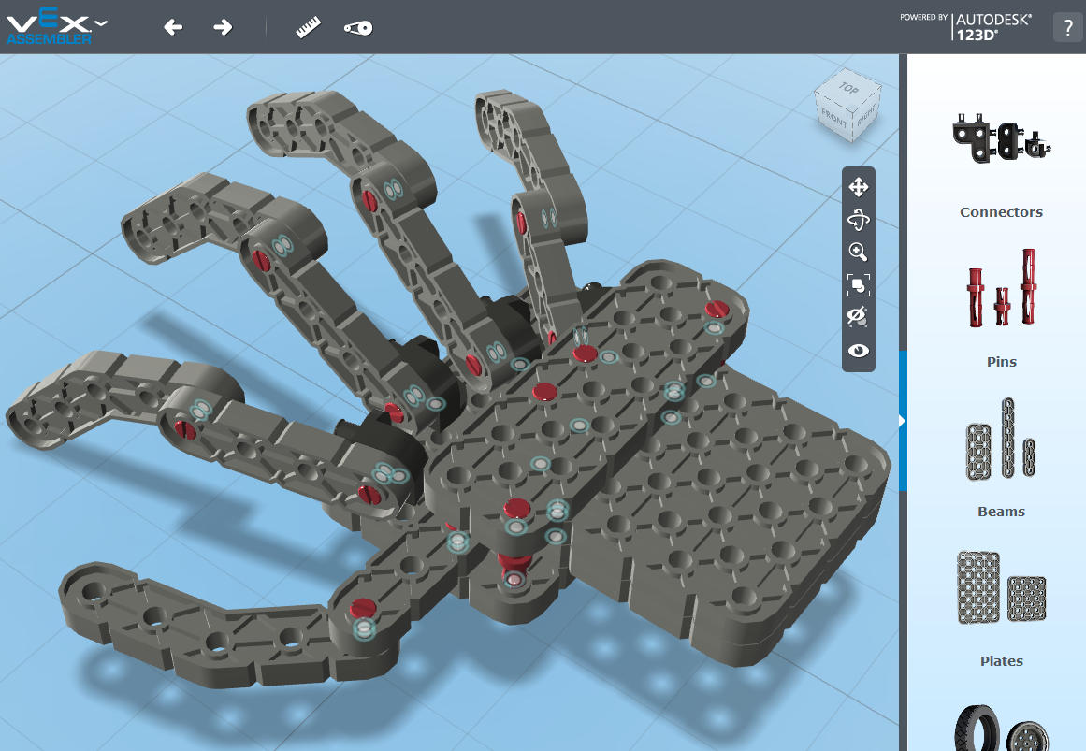Select the Beams category label
The height and width of the screenshot is (751, 1086).
click(1001, 512)
